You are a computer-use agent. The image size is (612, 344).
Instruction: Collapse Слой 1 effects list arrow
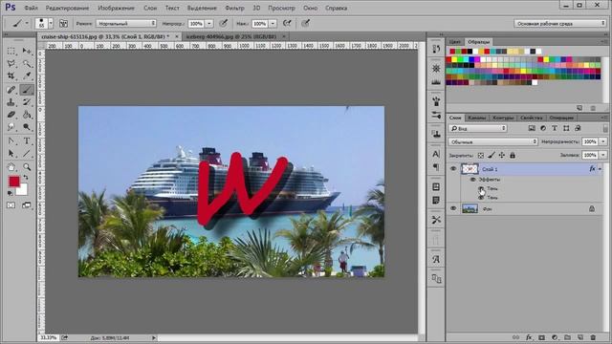coord(601,169)
